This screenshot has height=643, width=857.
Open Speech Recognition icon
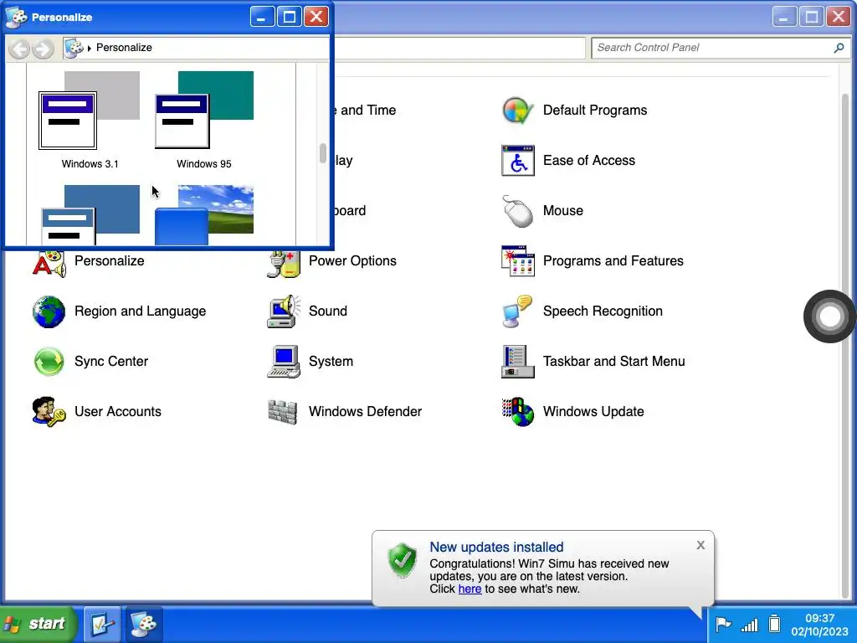coord(517,311)
